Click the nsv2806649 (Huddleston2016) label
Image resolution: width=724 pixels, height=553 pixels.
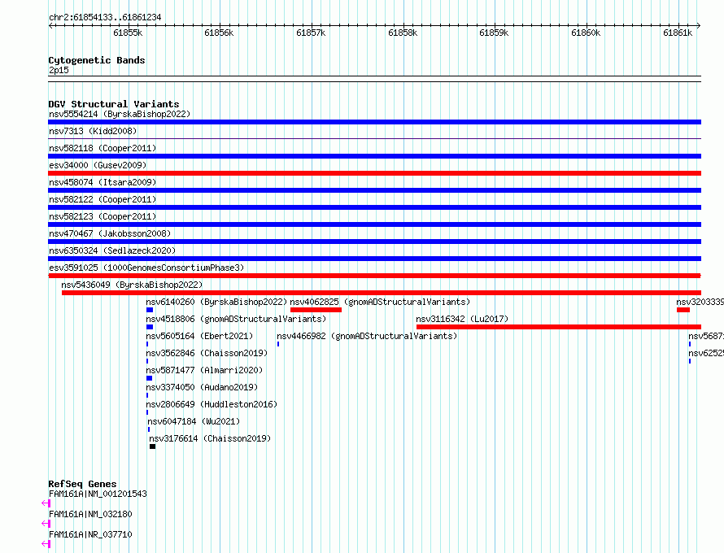click(212, 404)
